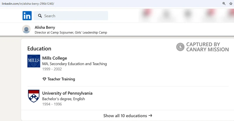Viewport: 234px width, 121px height.
Task: Click the browser zoom magnifier icon
Action: click(224, 4)
